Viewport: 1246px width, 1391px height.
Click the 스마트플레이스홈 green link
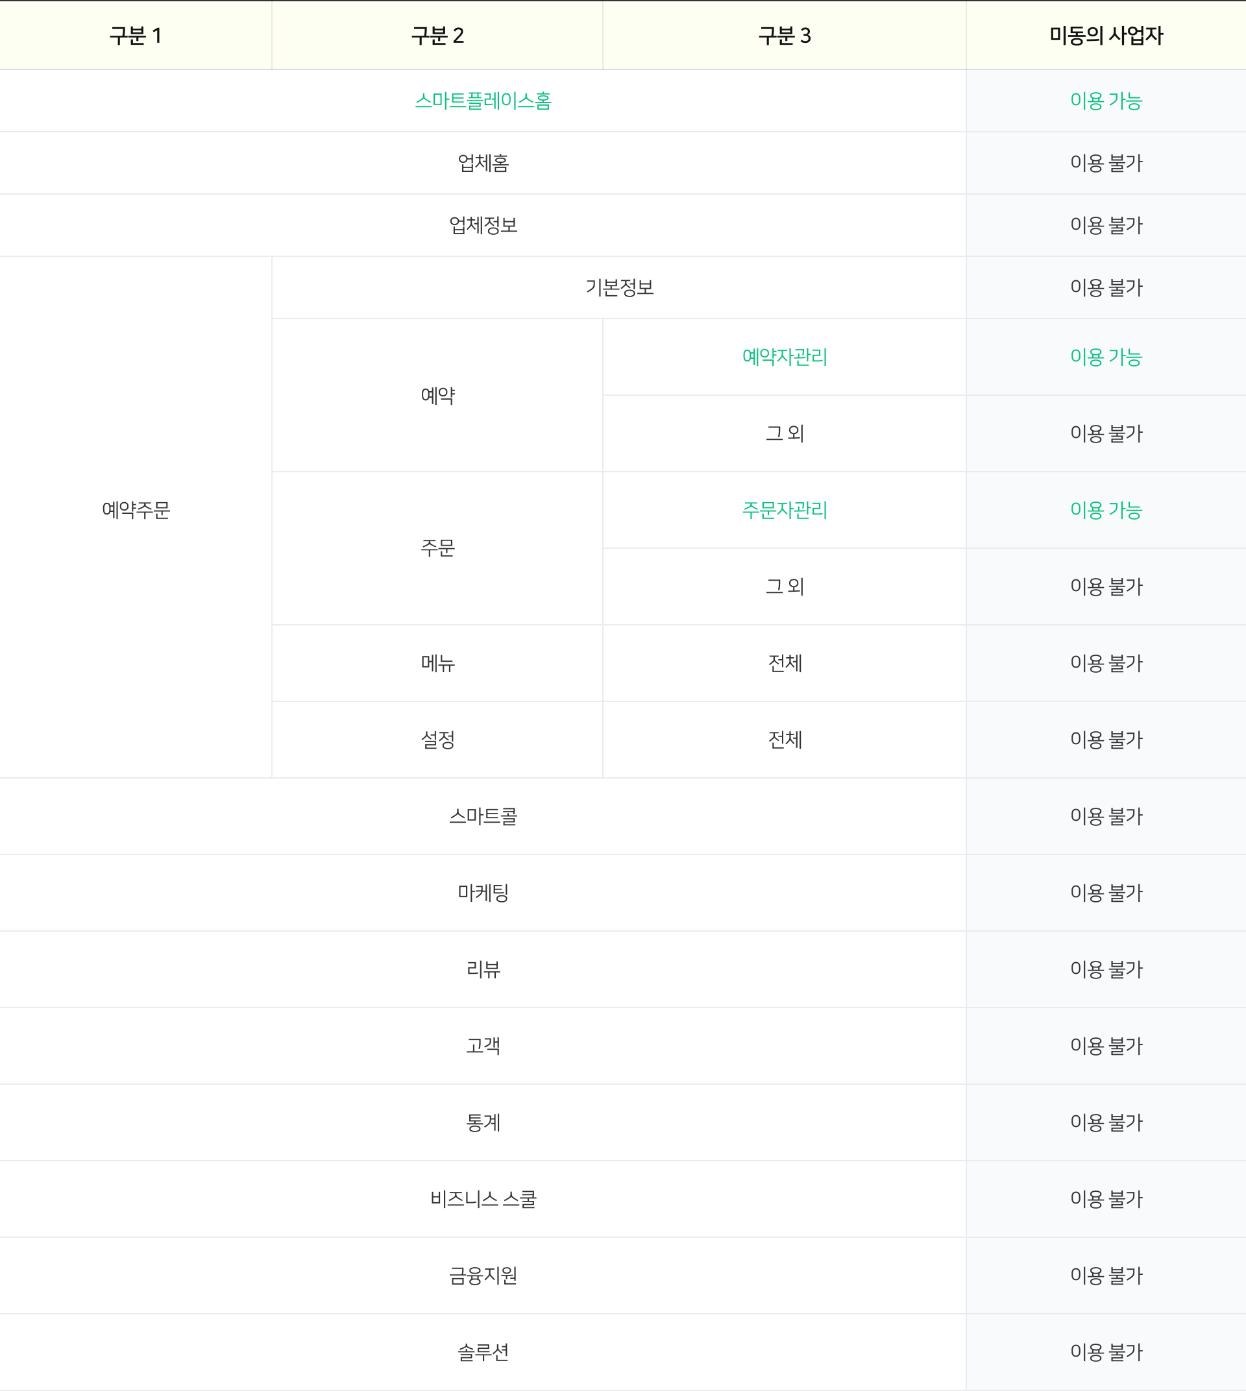(483, 101)
